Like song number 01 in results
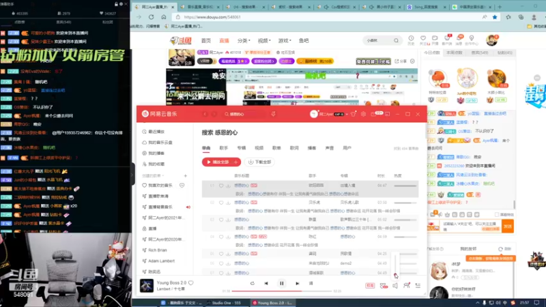Screen dimensions: 546x307 (221, 186)
